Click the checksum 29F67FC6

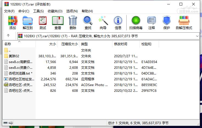(149, 91)
